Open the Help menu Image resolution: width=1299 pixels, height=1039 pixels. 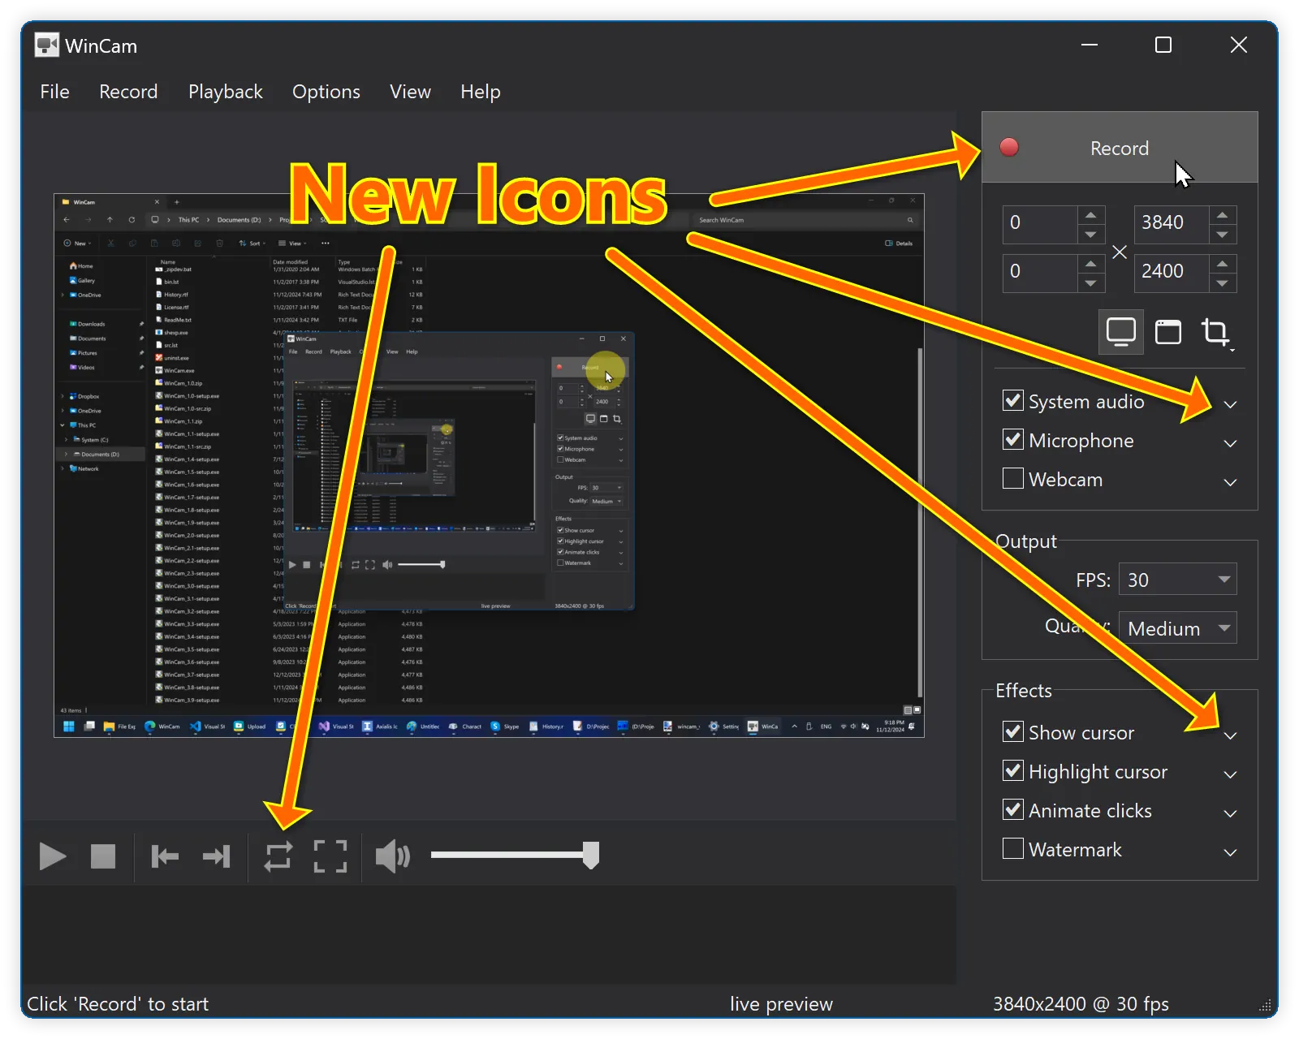tap(481, 92)
